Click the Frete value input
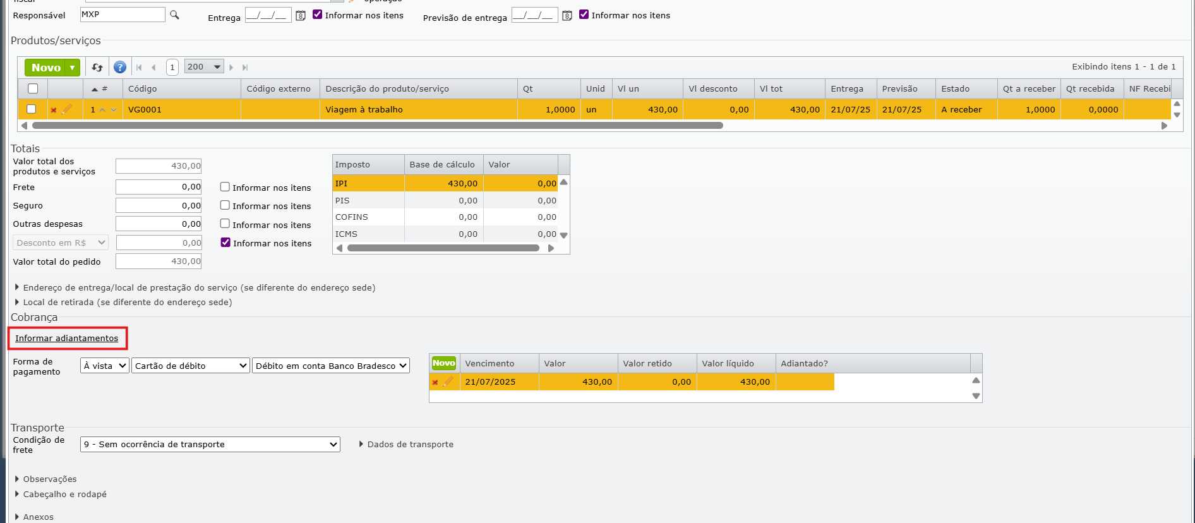Image resolution: width=1195 pixels, height=523 pixels. pyautogui.click(x=159, y=187)
